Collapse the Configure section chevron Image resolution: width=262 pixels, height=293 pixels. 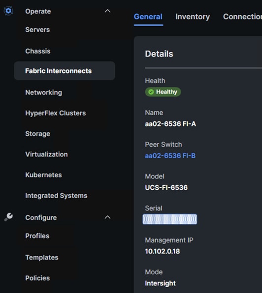click(107, 217)
